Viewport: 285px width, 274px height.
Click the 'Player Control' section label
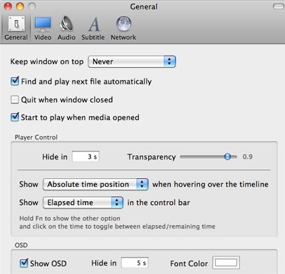(36, 137)
